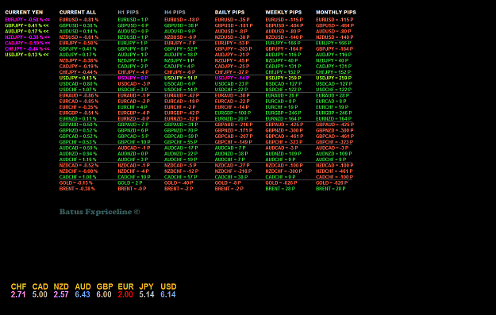496x315 pixels.
Task: Click NZDCHF = -461 P under MONTHLY PIPS
Action: [x=335, y=171]
